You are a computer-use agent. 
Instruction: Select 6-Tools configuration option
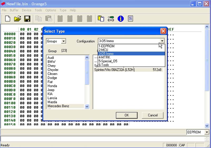coord(131,65)
